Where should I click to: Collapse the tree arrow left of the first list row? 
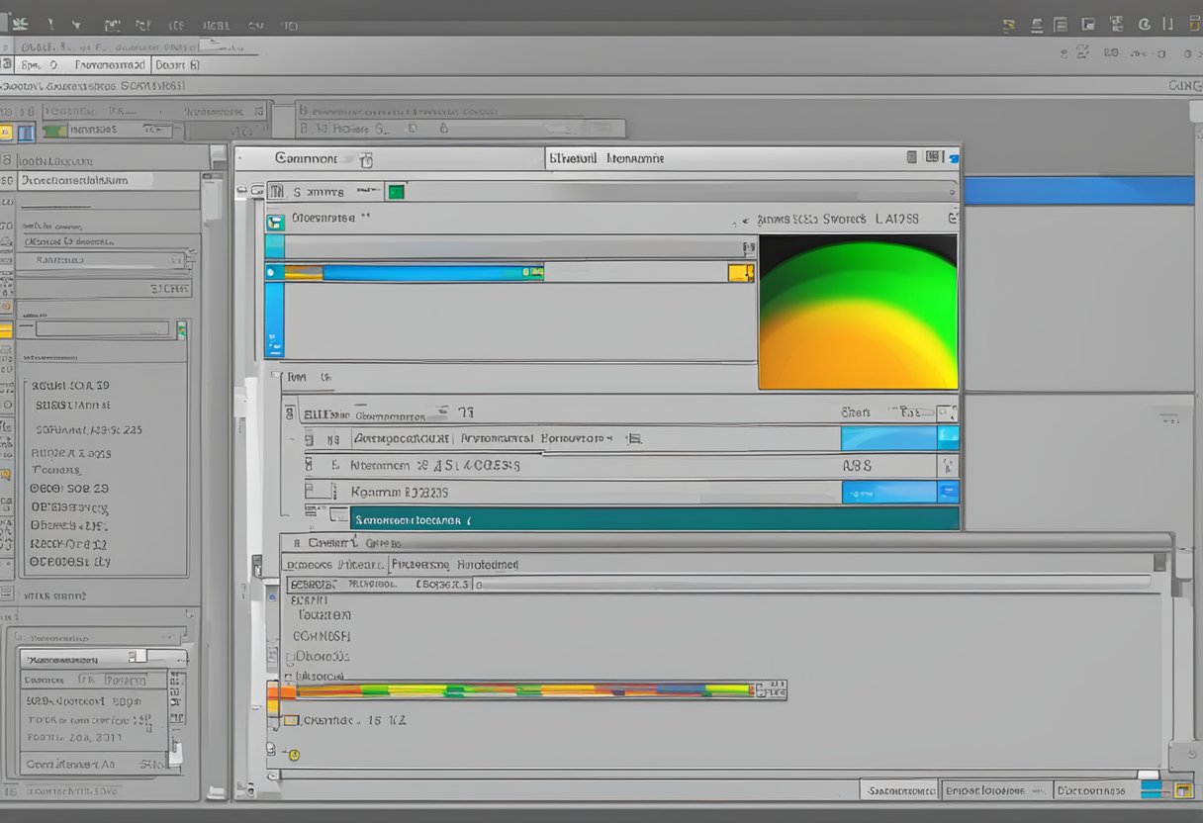pyautogui.click(x=291, y=438)
